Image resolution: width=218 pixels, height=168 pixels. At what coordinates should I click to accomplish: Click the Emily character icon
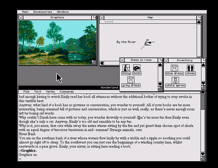pyautogui.click(x=126, y=68)
